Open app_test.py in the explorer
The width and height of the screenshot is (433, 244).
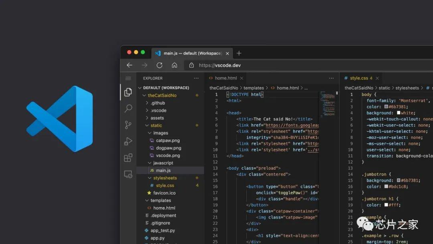tap(163, 230)
